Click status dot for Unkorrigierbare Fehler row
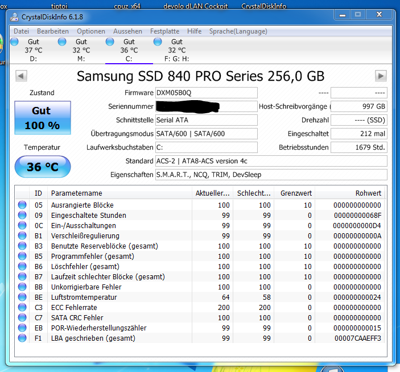The height and width of the screenshot is (372, 400). (22, 287)
